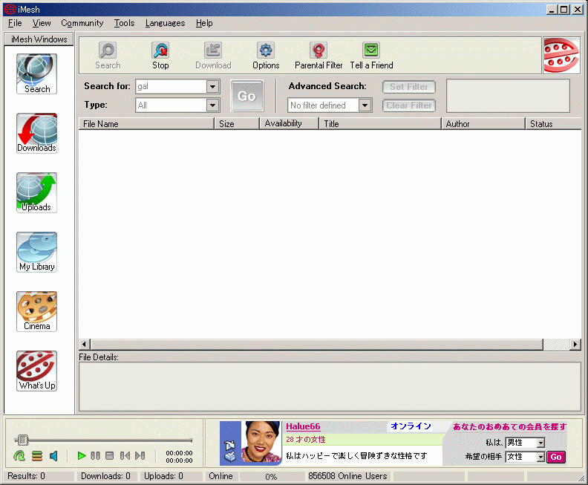The height and width of the screenshot is (485, 588).
Task: Click the Halue66 profile link
Action: (x=303, y=426)
